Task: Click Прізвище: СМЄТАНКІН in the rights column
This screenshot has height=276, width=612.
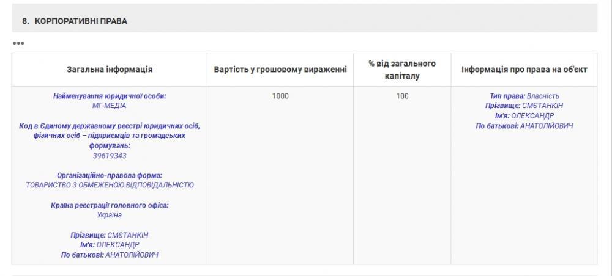Action: tap(524, 106)
